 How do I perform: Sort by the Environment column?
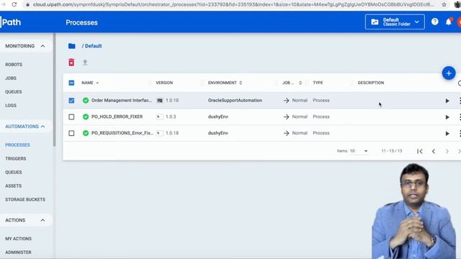click(x=225, y=83)
